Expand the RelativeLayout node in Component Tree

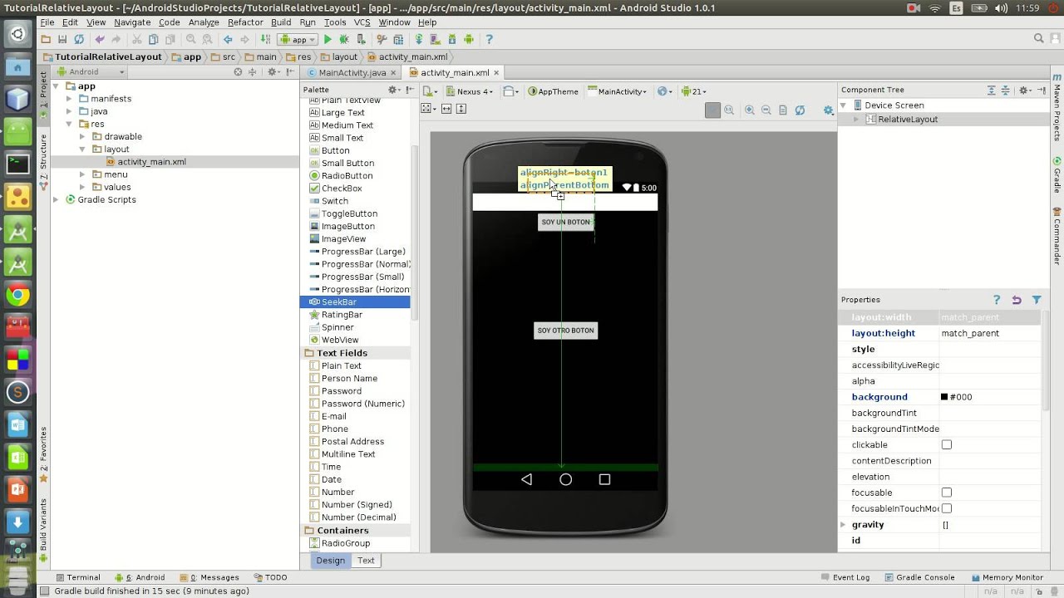(x=856, y=120)
